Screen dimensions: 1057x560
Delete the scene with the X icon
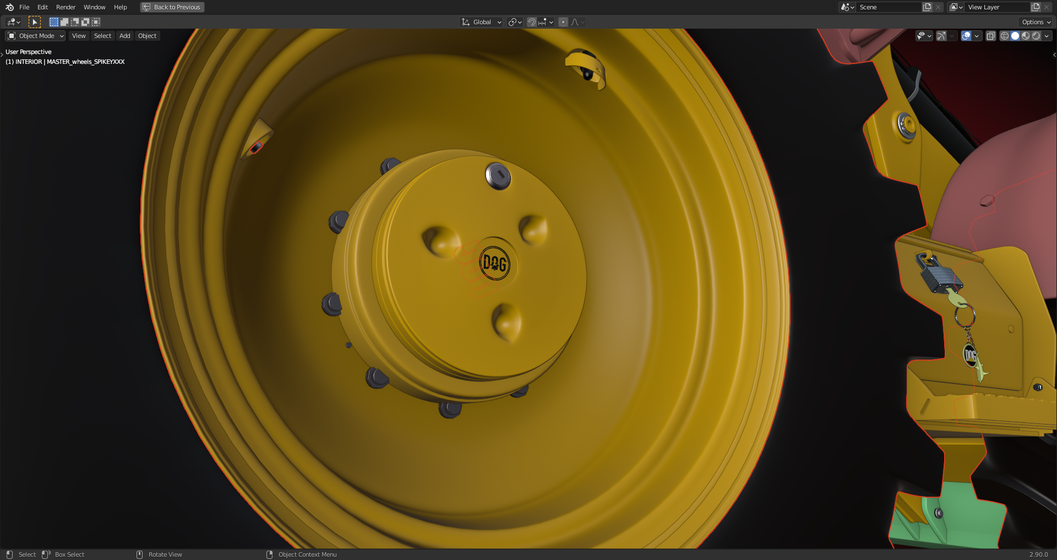pyautogui.click(x=938, y=7)
